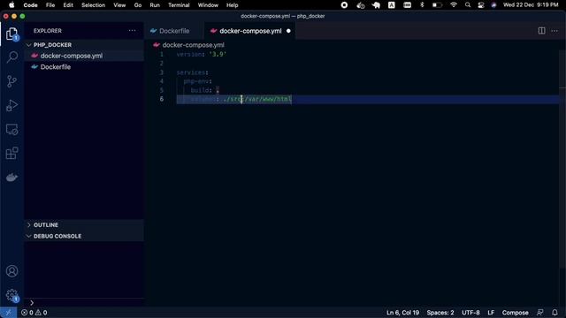This screenshot has height=318, width=566.
Task: Open Siri from the menu bar
Action: pyautogui.click(x=493, y=5)
